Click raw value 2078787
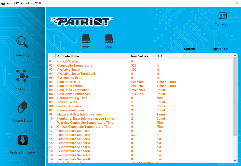Viewport: 241px width, 166px height. coord(137,86)
